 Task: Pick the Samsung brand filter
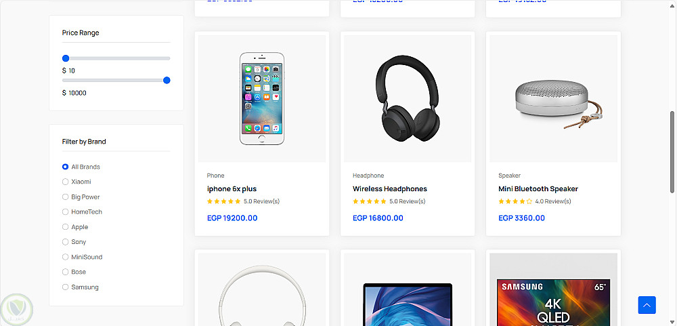(x=66, y=287)
